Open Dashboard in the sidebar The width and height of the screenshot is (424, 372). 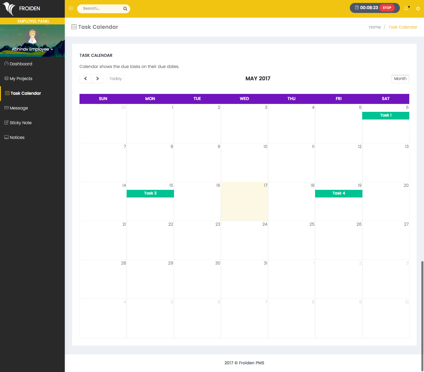click(21, 64)
